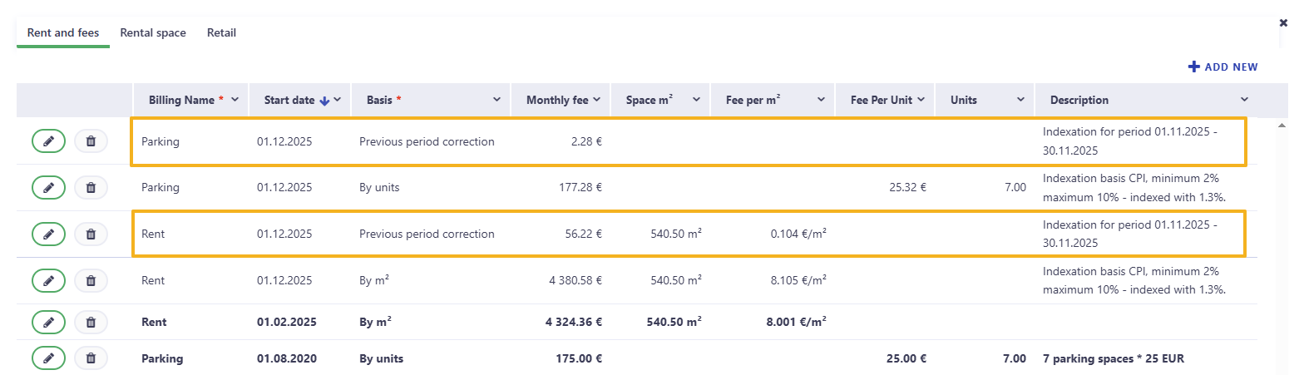The image size is (1299, 375).
Task: Open the Units column dropdown
Action: (1020, 100)
